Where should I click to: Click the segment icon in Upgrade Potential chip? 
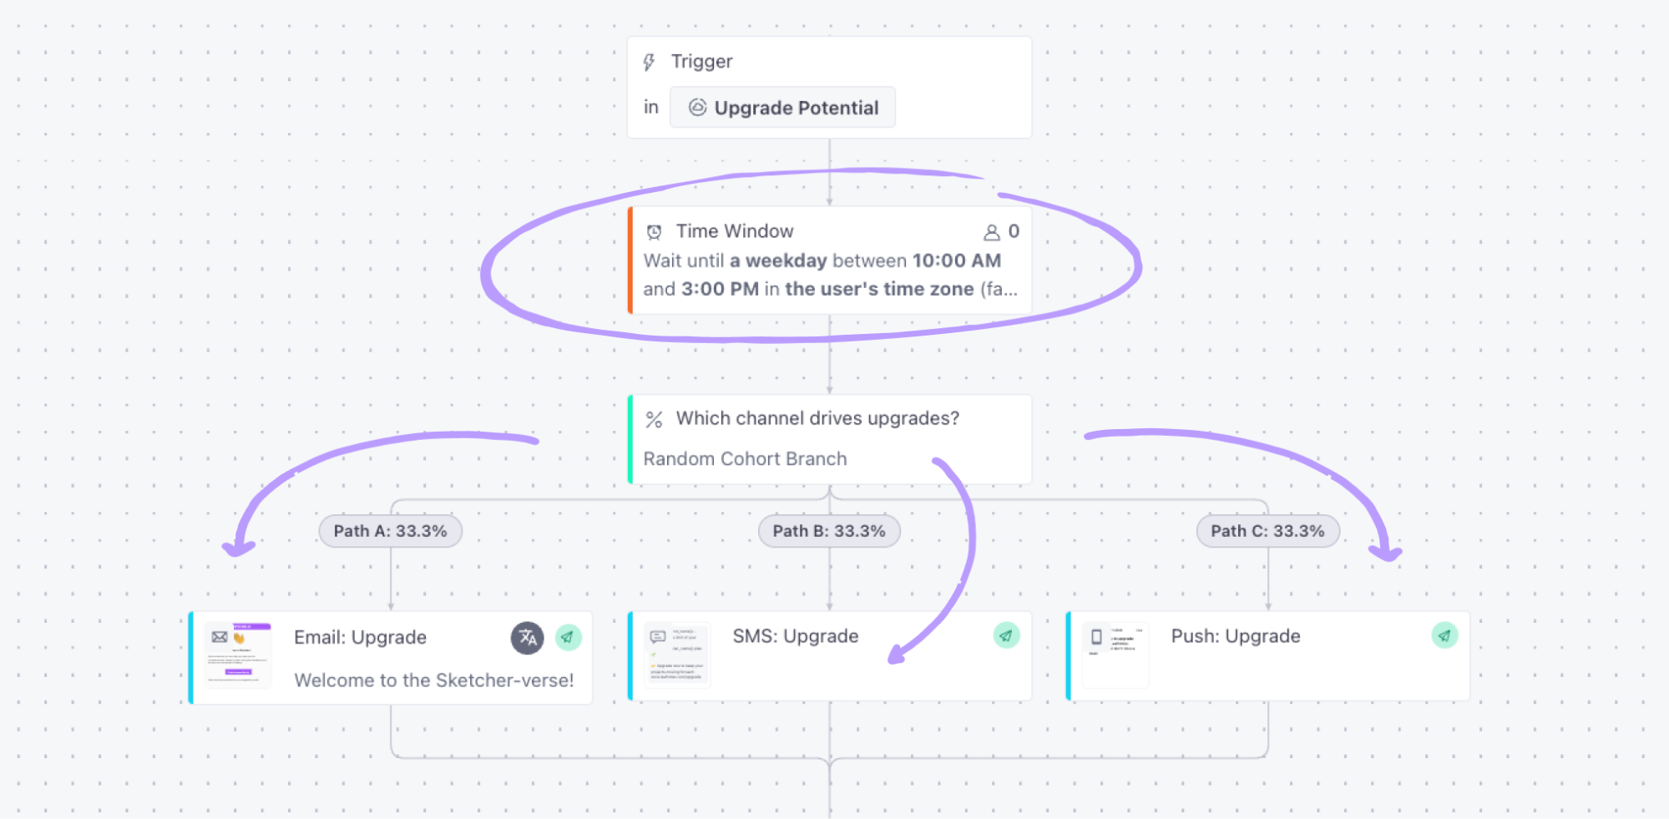697,108
